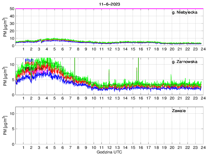Click the blue PM1 legend label
This screenshot has width=207, height=155.
[29, 60]
